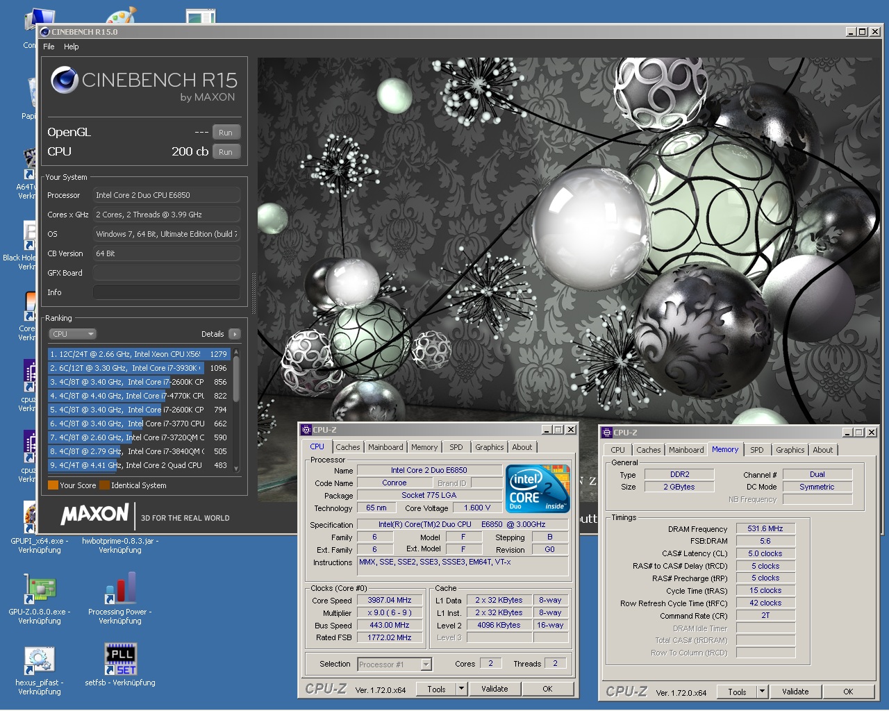Launch GPU-Z.0.8.0.exe shortcut icon
Viewport: 889px width, 711px height.
pyautogui.click(x=40, y=589)
